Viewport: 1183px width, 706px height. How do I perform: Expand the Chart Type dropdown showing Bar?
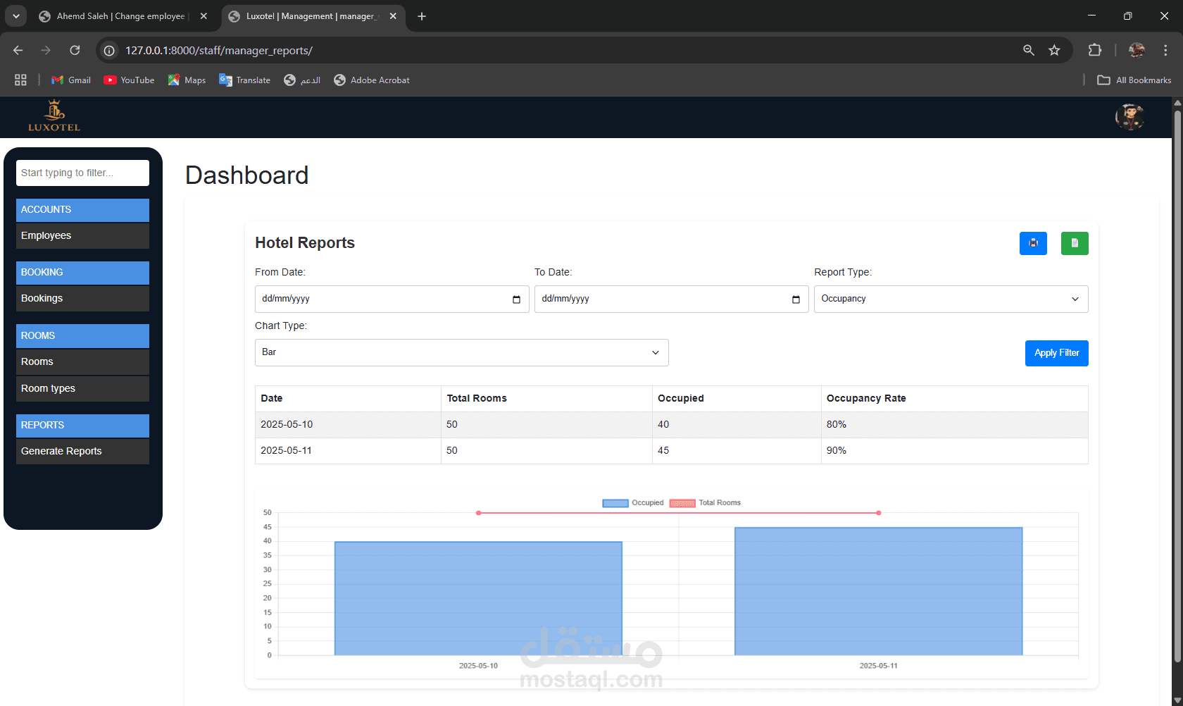click(x=461, y=352)
